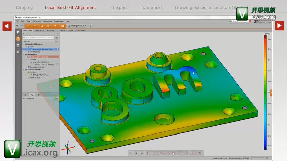Open second orange toolbar icon dropdown
Image resolution: width=287 pixels, height=161 pixels.
click(x=35, y=26)
